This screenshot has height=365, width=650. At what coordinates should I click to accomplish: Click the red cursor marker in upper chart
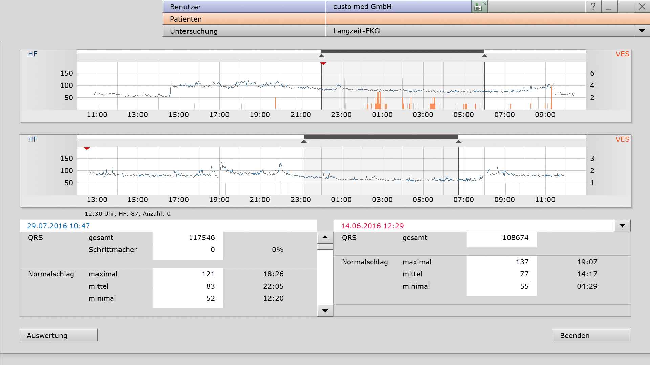[x=323, y=63]
